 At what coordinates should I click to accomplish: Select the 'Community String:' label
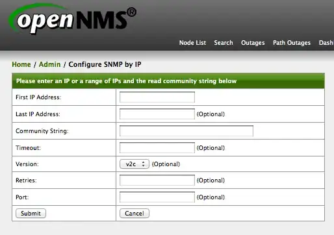(x=42, y=131)
